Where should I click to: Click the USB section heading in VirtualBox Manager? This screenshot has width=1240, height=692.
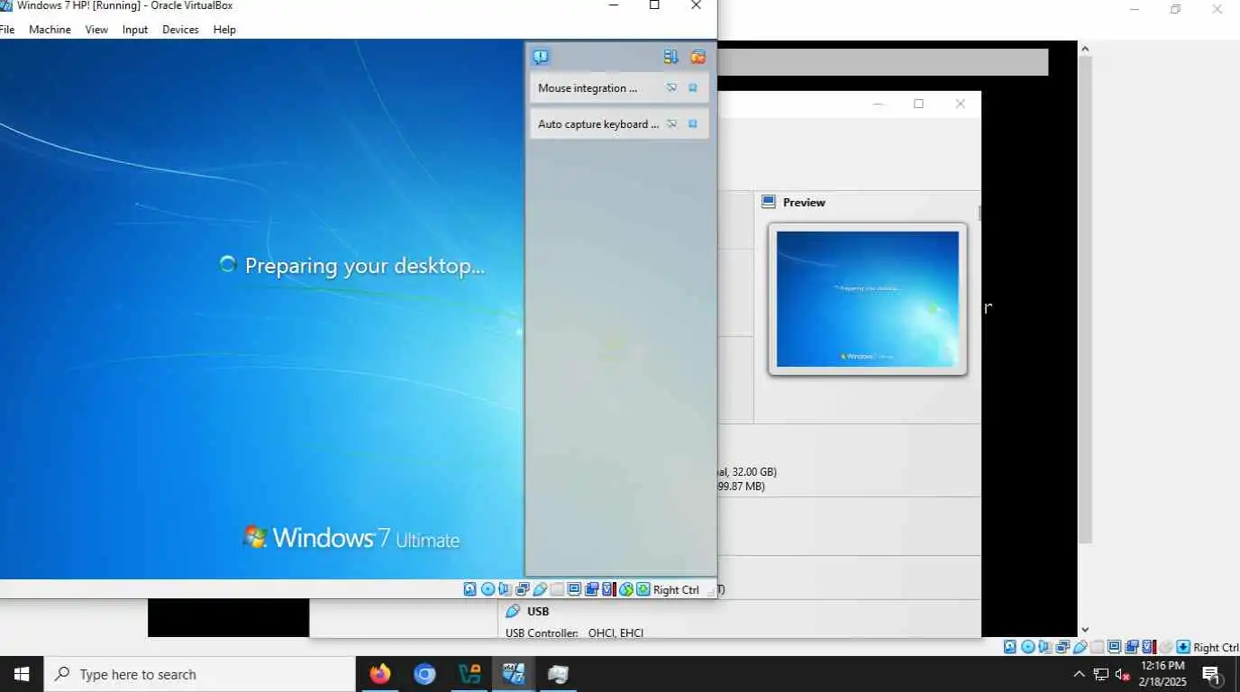click(538, 611)
